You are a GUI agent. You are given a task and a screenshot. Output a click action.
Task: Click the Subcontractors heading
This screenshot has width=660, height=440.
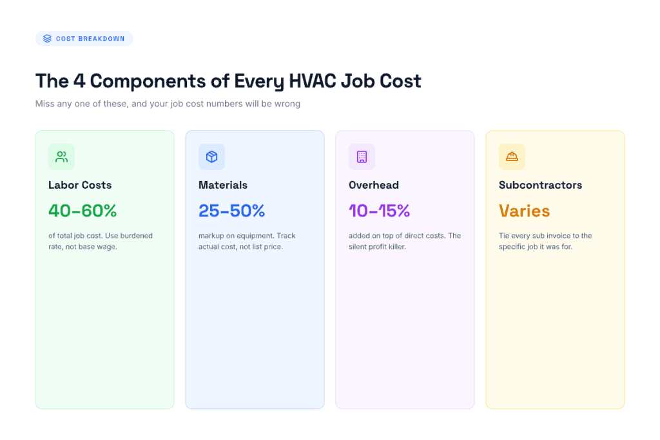[540, 185]
